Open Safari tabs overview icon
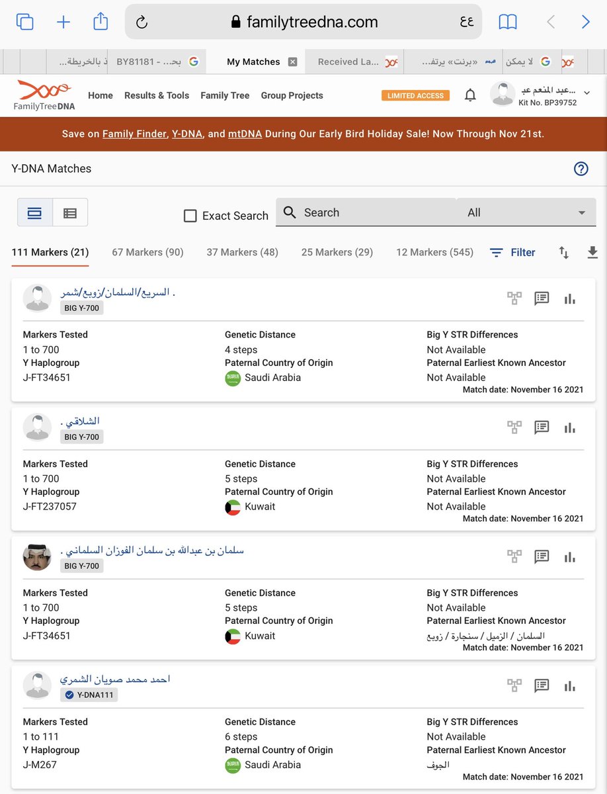The image size is (607, 794). (24, 22)
